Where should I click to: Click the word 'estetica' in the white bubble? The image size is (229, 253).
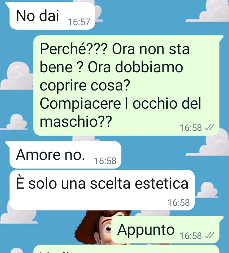tap(161, 184)
